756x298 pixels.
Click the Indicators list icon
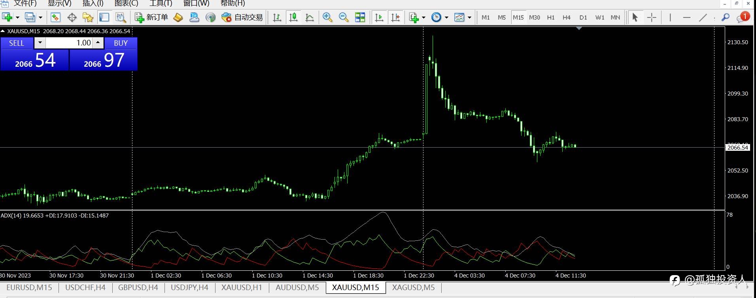point(414,17)
